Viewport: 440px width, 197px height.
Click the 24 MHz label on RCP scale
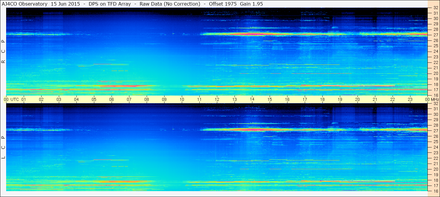435,51
